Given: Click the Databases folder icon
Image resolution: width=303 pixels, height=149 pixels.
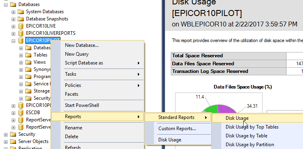Looking at the screenshot, I should click(x=13, y=4).
